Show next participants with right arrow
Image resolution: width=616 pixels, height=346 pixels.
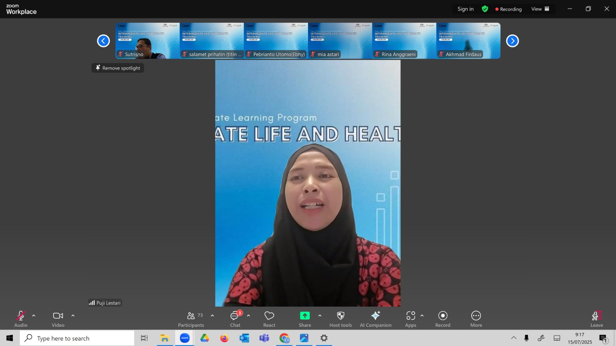pyautogui.click(x=512, y=41)
